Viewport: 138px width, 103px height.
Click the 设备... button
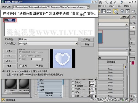(10, 51)
